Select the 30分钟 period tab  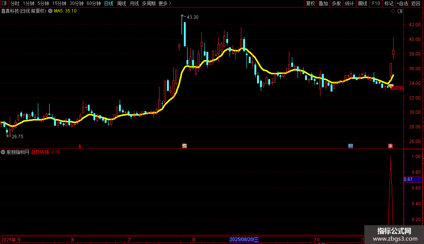click(x=77, y=3)
